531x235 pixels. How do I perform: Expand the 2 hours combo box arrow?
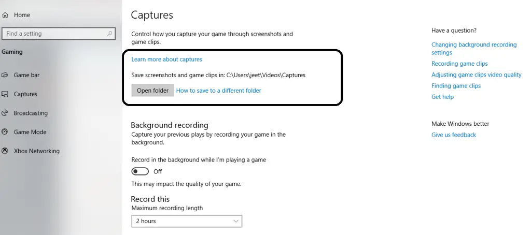point(236,221)
